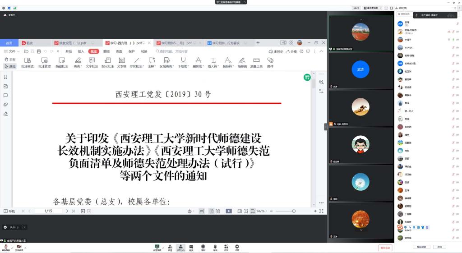Click the 分享 share button
The width and height of the screenshot is (462, 253).
[291, 51]
